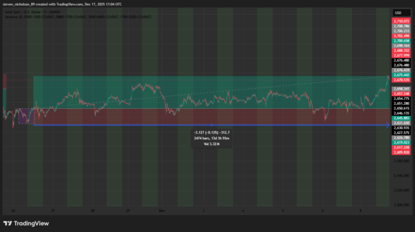Screen dimensions: 415x232
Task: Click the 5 date label on the time axis
Action: 282,211
